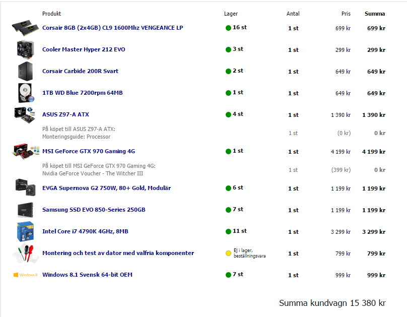Image resolution: width=407 pixels, height=317 pixels.
Task: Click the Antal column header
Action: tap(293, 14)
